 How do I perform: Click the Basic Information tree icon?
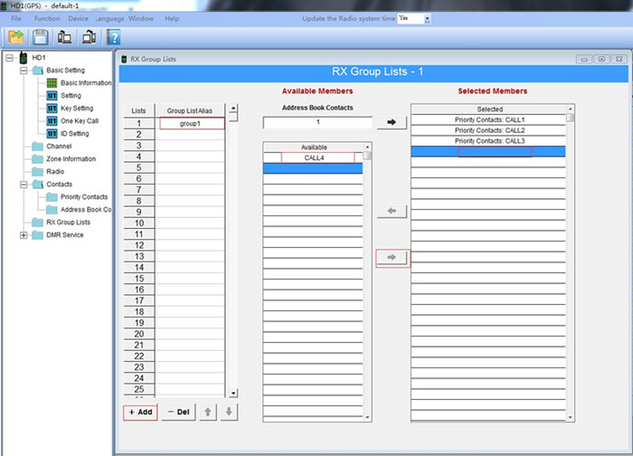(x=52, y=83)
